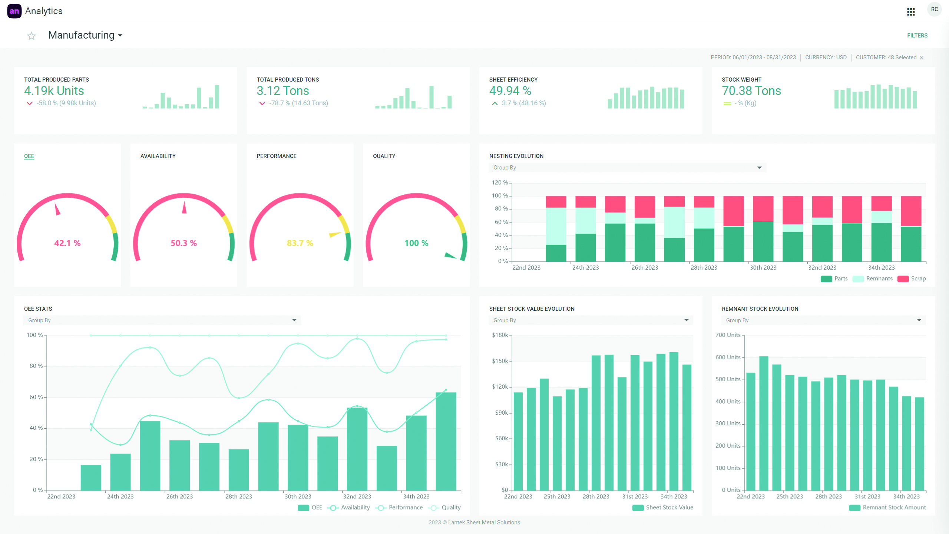The height and width of the screenshot is (534, 949).
Task: Open Remnant Stock Evolution Group By dropdown
Action: pos(823,320)
